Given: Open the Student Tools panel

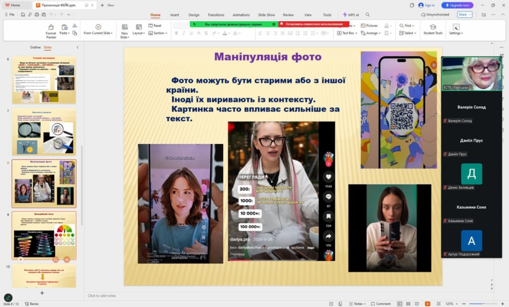Looking at the screenshot, I should tap(432, 30).
